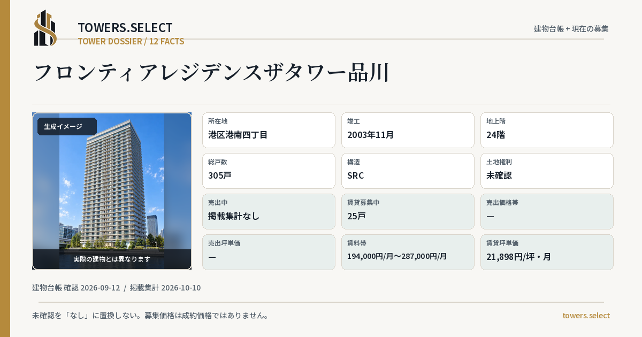Click the TOWER DOSSIER / 12 FACTS subtitle

[131, 41]
